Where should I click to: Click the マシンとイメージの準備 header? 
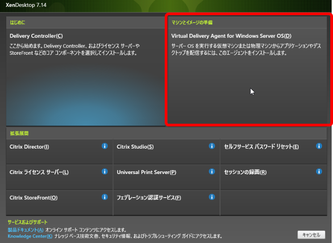pyautogui.click(x=192, y=22)
